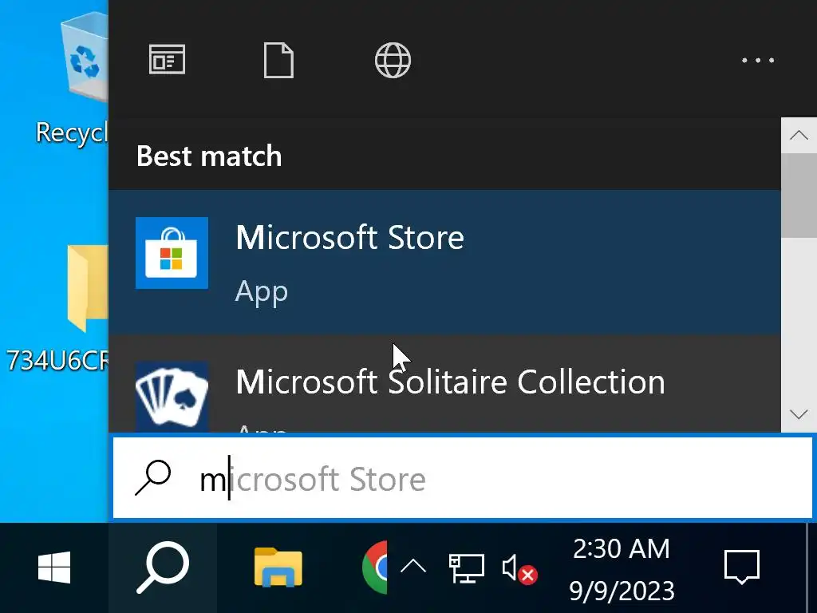Click the magnifier icon inside search box
The width and height of the screenshot is (817, 613).
152,477
